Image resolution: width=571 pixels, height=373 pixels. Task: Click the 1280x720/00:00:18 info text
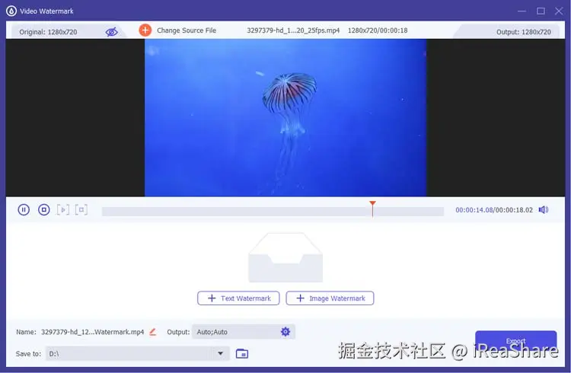click(x=378, y=30)
